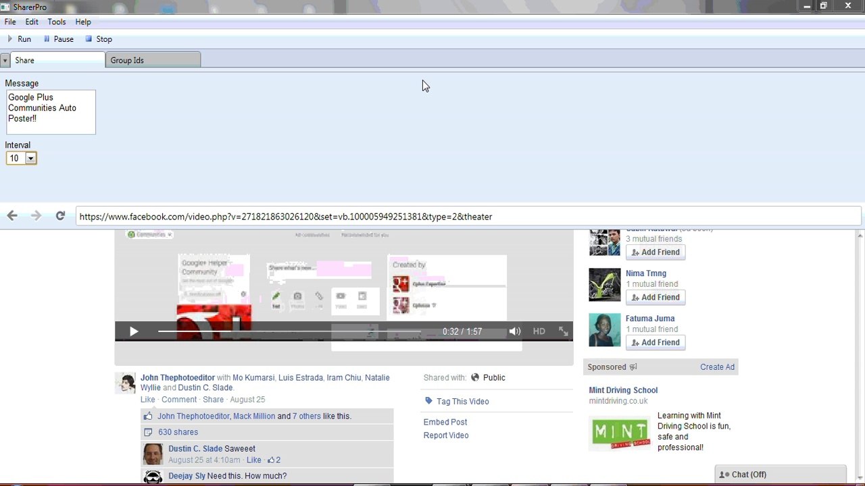Switch to the Group Ids tab
This screenshot has width=865, height=486.
coord(153,60)
